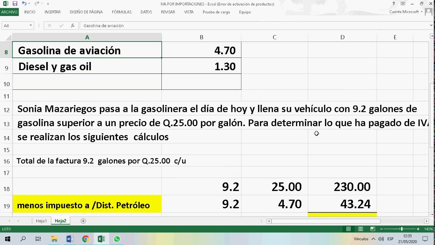Image resolution: width=435 pixels, height=245 pixels.
Task: Select cell D18 value 230.00
Action: point(342,186)
